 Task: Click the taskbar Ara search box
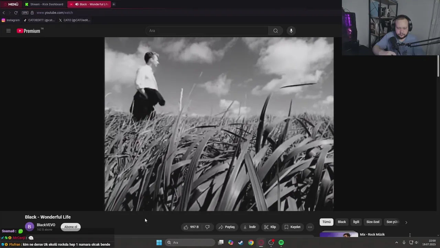(x=190, y=242)
